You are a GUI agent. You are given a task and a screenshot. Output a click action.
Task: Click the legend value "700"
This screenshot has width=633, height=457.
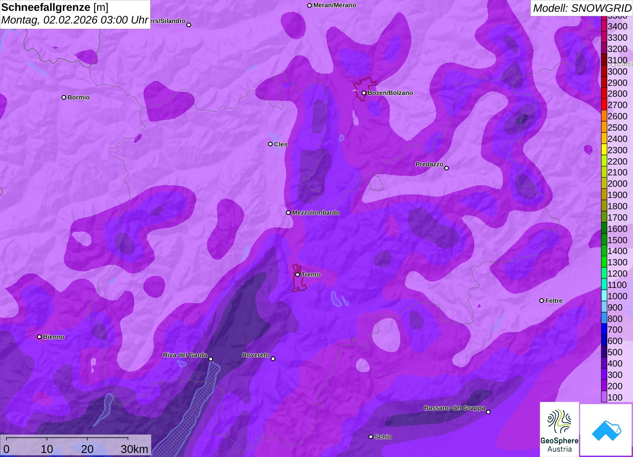point(615,330)
